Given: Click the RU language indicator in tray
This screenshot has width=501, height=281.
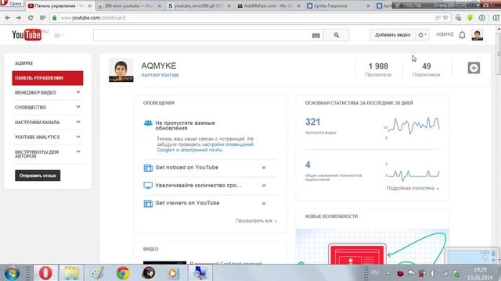Looking at the screenshot, I should click(375, 272).
